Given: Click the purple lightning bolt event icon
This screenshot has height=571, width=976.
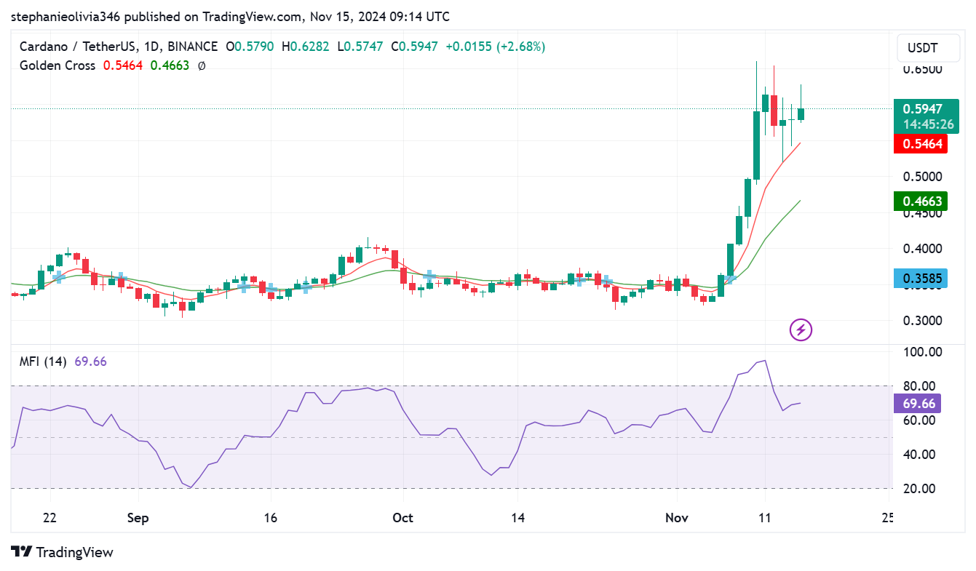Looking at the screenshot, I should (801, 330).
